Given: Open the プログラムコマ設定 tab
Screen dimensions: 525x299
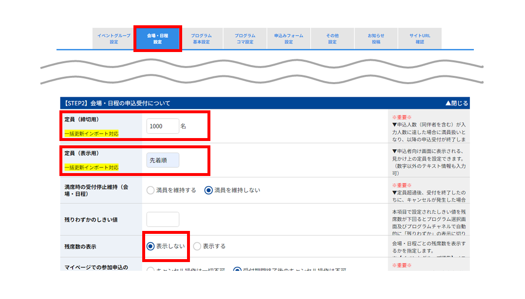Looking at the screenshot, I should pos(245,38).
